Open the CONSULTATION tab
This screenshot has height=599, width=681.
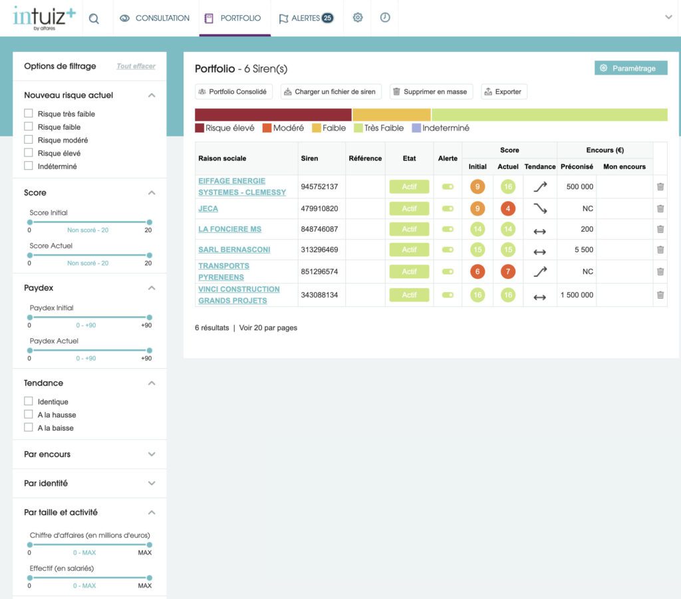coord(155,18)
